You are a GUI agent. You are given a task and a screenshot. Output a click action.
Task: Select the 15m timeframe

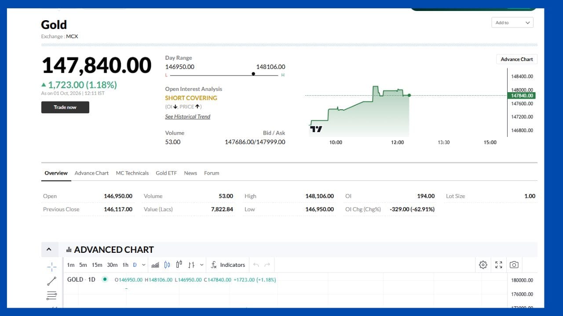(x=97, y=265)
